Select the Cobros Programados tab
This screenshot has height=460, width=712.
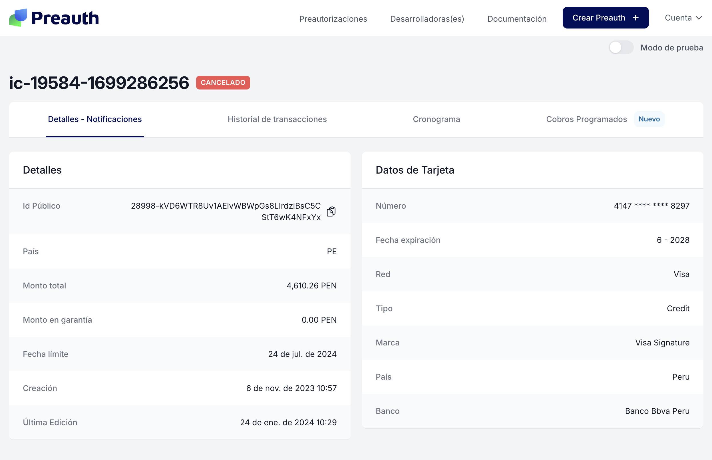(x=587, y=119)
